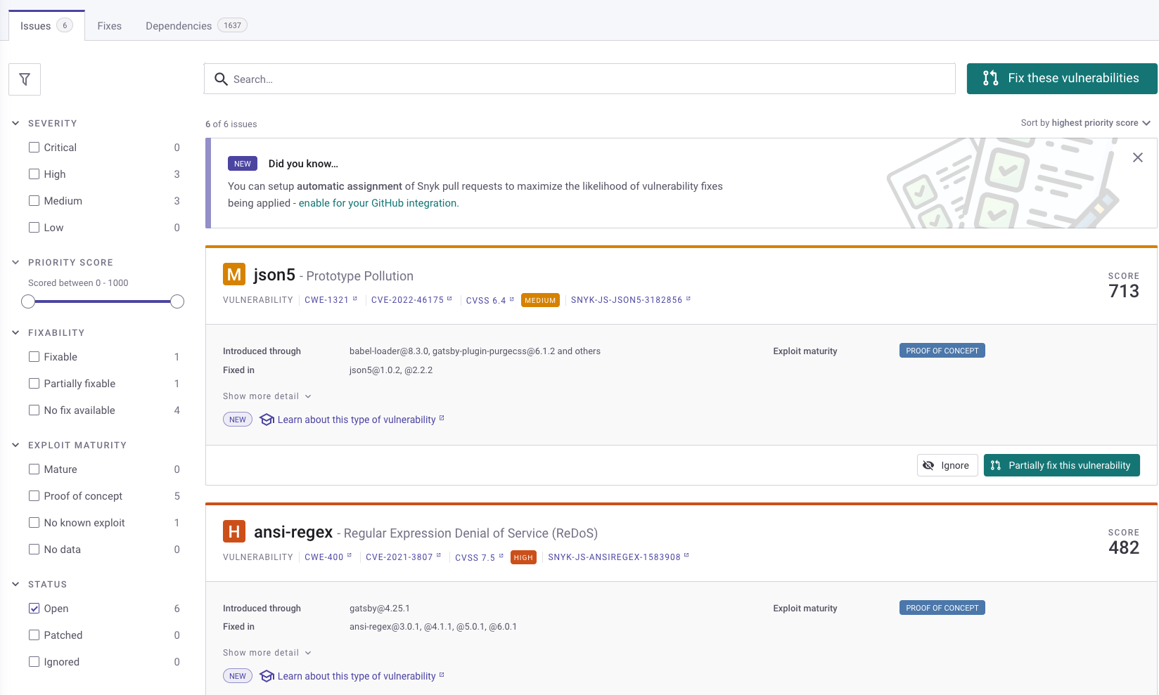Viewport: 1159px width, 695px height.
Task: Click Partially fix this vulnerability
Action: (1061, 465)
